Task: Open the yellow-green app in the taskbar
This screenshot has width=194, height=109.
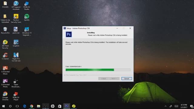Action: pos(74,106)
